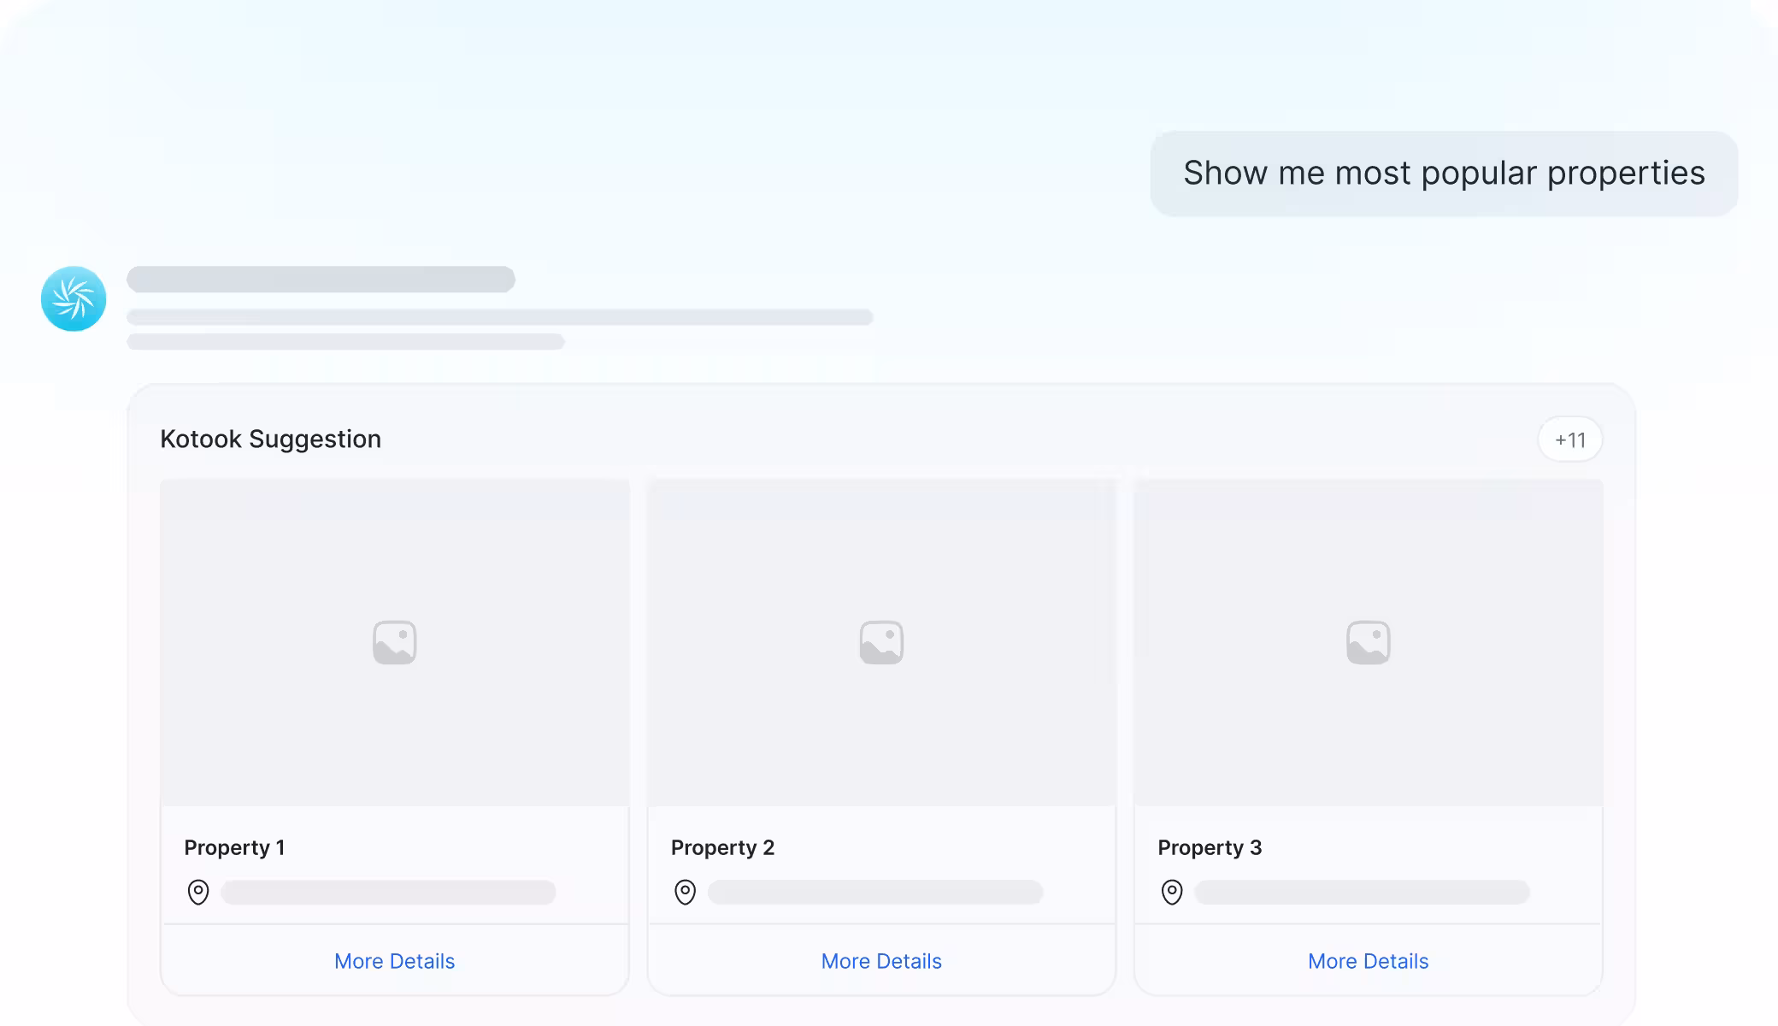This screenshot has width=1778, height=1026.
Task: Click the assistant reply title placeholder
Action: [x=321, y=279]
